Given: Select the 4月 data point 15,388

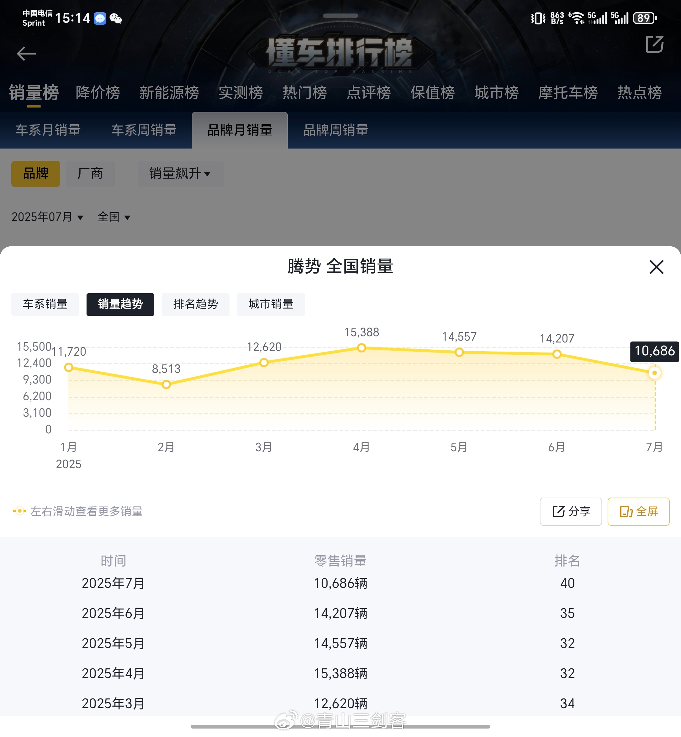Looking at the screenshot, I should point(362,348).
